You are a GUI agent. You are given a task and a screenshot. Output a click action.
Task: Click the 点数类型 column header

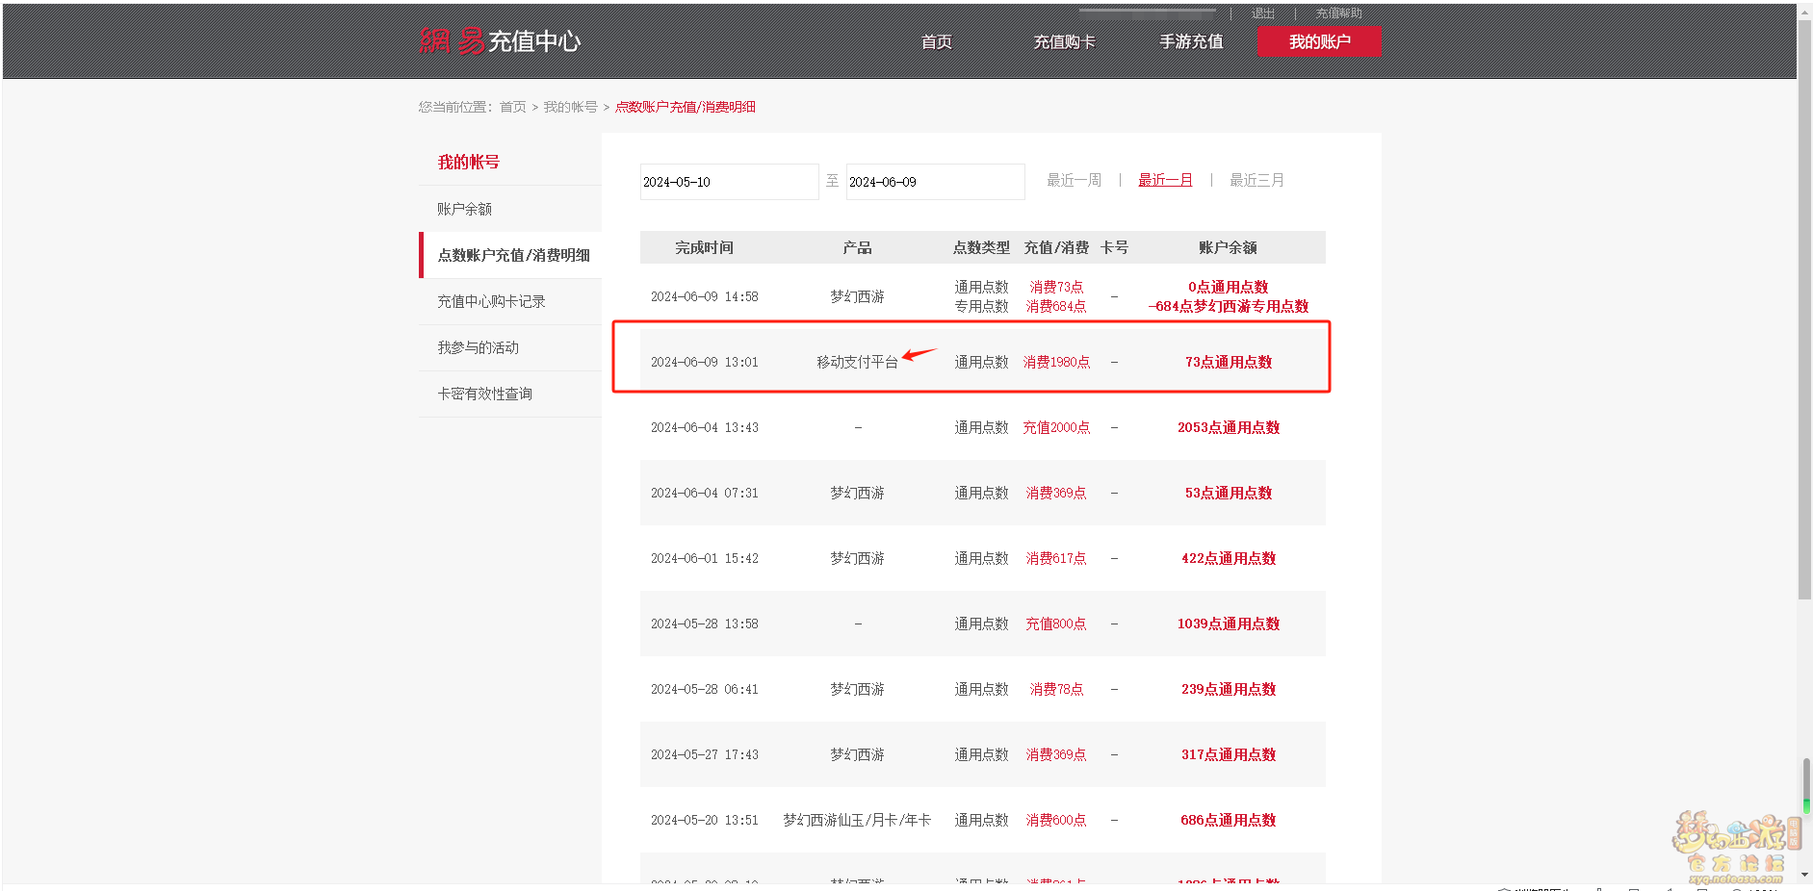point(981,247)
